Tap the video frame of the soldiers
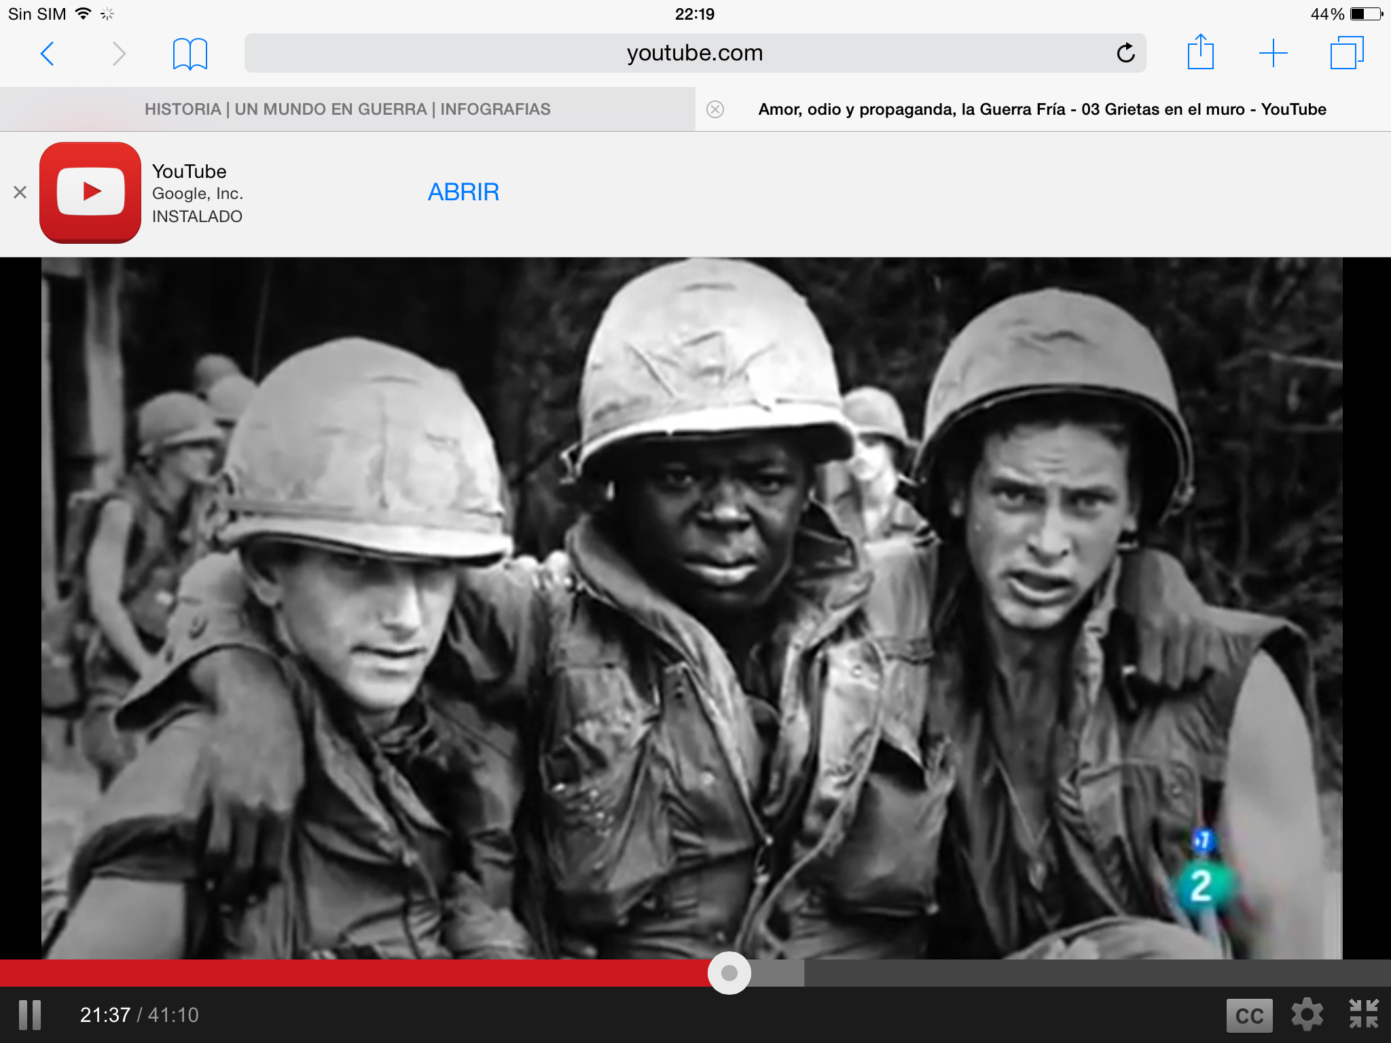Viewport: 1391px width, 1043px height. [x=691, y=608]
